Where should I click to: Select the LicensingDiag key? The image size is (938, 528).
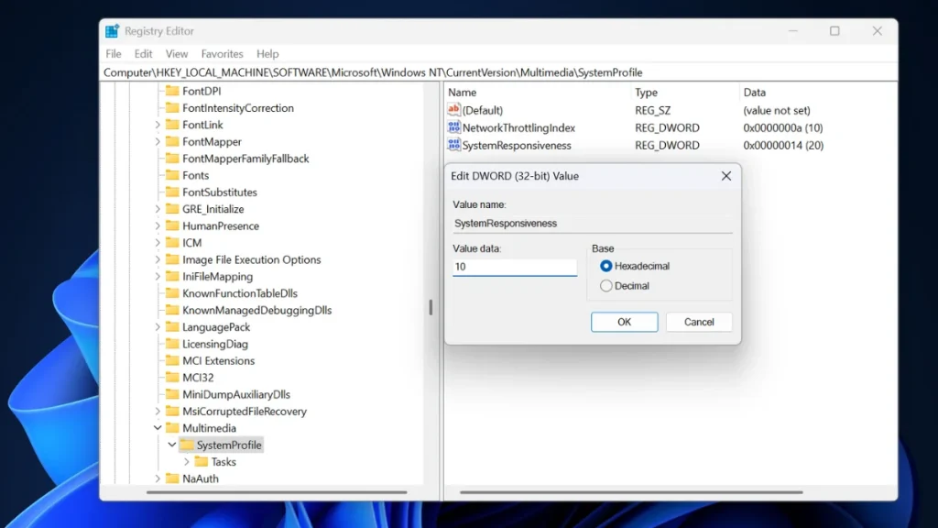pos(214,344)
